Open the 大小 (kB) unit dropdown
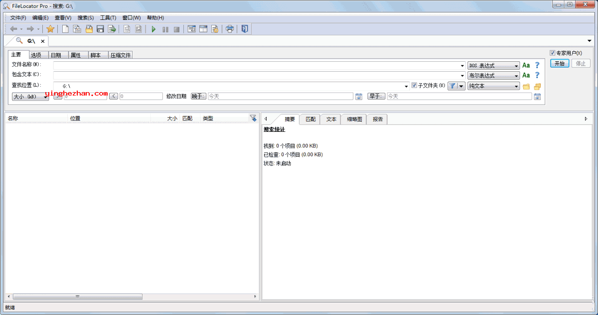 click(x=30, y=97)
